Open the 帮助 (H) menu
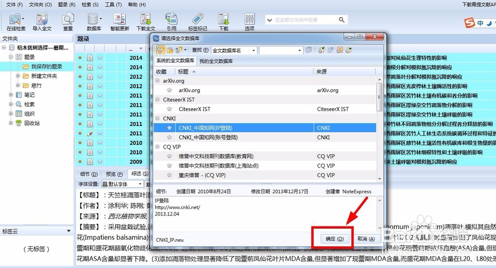 (x=137, y=5)
